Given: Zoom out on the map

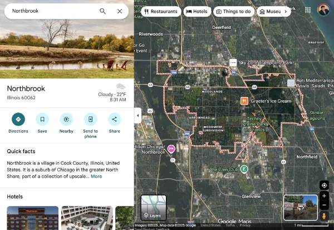Looking at the screenshot, I should click(x=324, y=206).
